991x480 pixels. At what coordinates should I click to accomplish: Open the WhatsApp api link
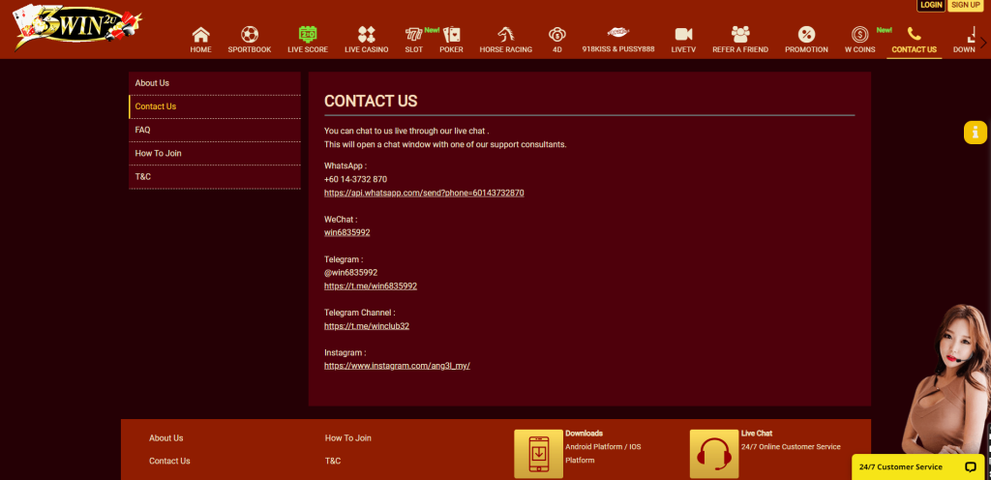[x=424, y=193]
